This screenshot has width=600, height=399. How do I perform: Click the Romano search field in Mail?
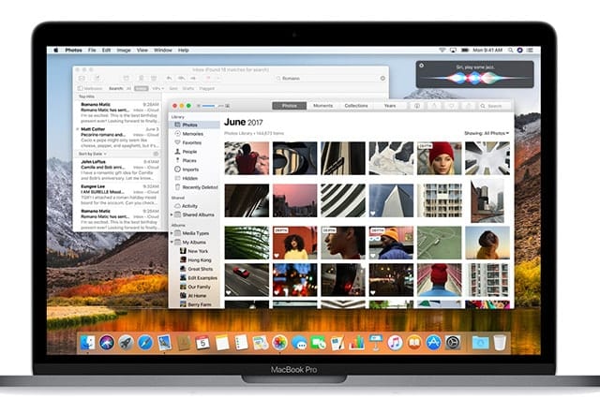[331, 79]
